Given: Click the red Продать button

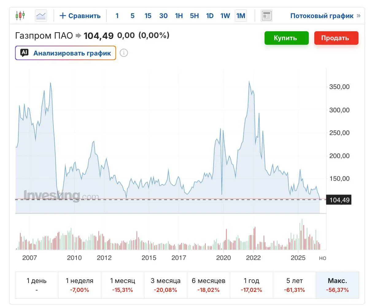Looking at the screenshot, I should coord(336,38).
